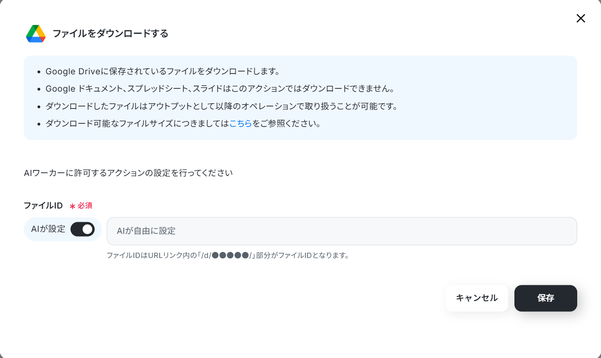Click the bullet about ファイルサイズ

pyautogui.click(x=183, y=123)
